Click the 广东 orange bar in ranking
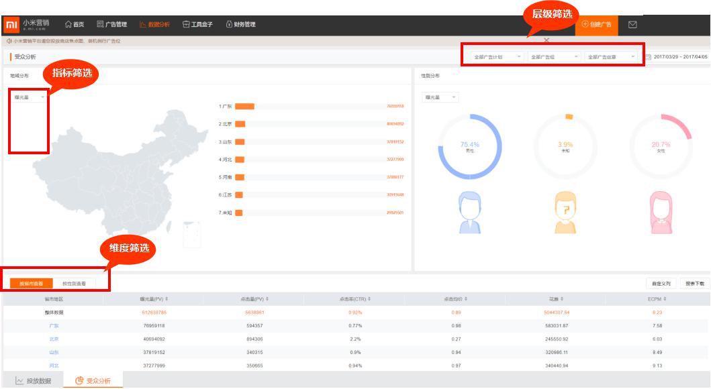The image size is (711, 389). coord(244,106)
